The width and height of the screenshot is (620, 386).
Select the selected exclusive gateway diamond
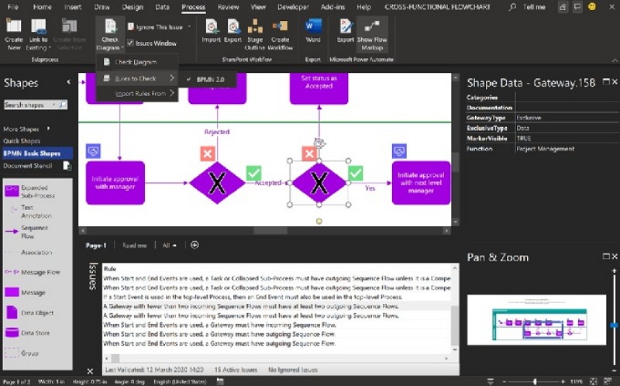click(x=319, y=183)
